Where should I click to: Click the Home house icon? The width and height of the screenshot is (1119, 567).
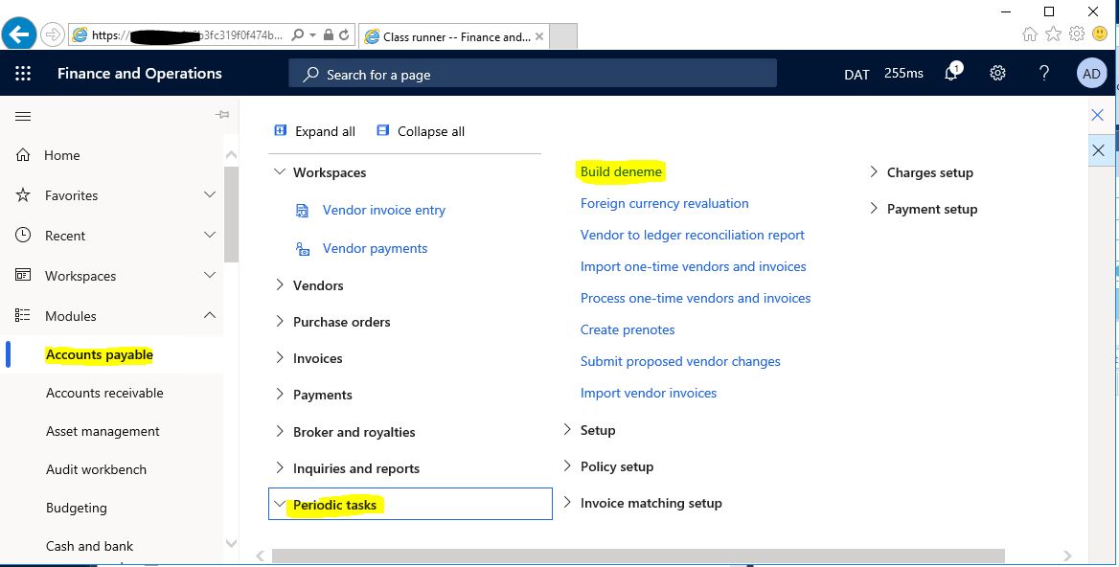click(x=23, y=155)
